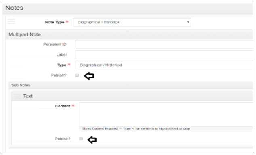Click the Text subnote drag handle
256x155 pixels.
pos(17,96)
